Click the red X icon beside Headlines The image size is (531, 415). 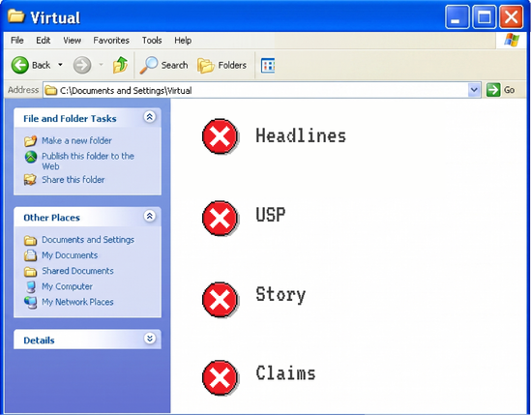pyautogui.click(x=220, y=136)
